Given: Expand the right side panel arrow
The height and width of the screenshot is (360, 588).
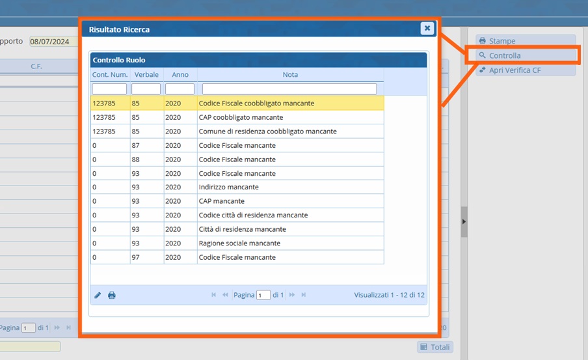Looking at the screenshot, I should pos(464,222).
